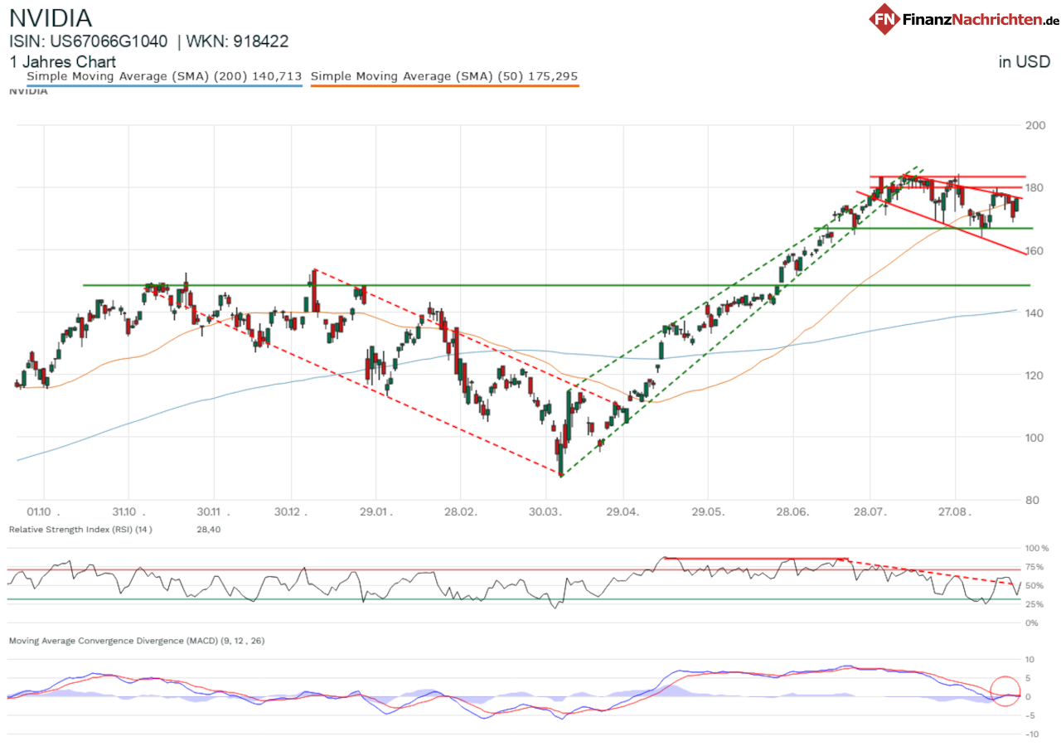Click the 140 price axis label
Screen dimensions: 1061x746
point(1034,312)
